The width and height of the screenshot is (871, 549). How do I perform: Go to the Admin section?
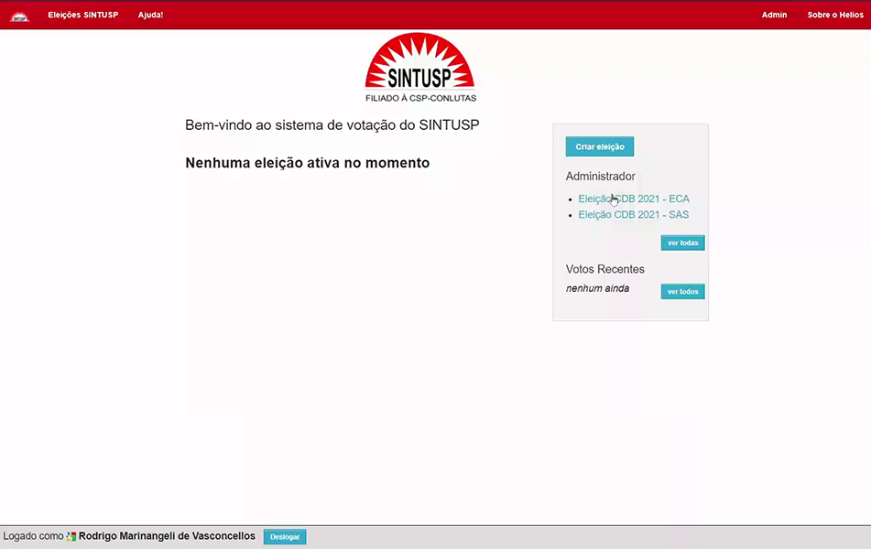tap(774, 16)
